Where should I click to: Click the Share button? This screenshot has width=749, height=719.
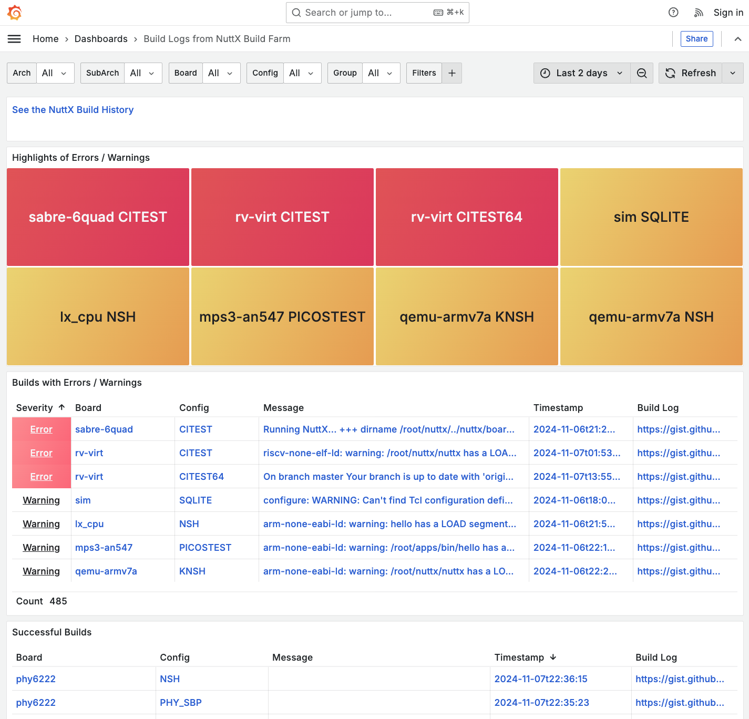tap(696, 39)
